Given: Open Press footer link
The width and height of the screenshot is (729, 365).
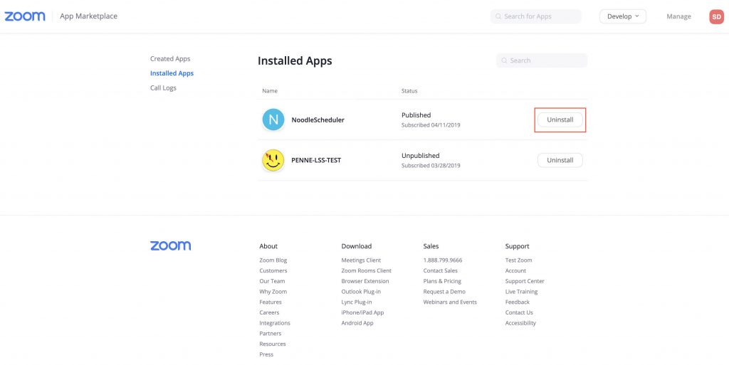Looking at the screenshot, I should (x=266, y=354).
